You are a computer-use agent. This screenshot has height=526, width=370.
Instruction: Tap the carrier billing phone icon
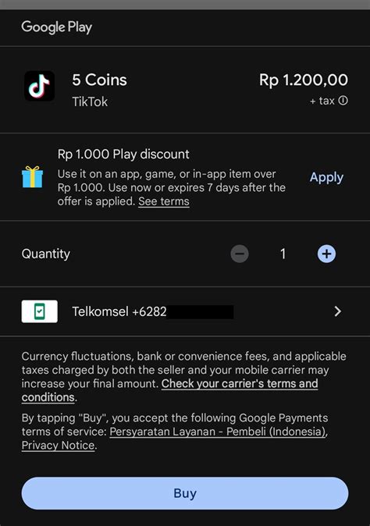(x=40, y=311)
